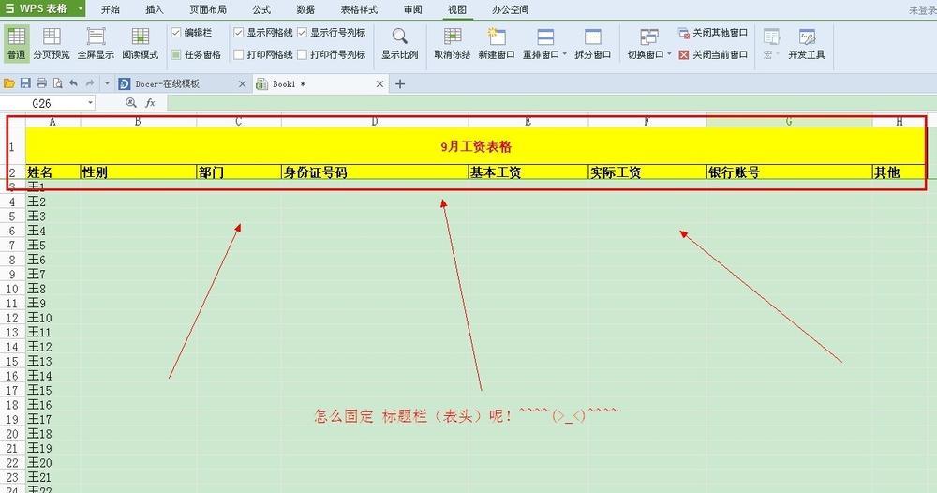Toggle 显示网格线 checkbox

[238, 32]
